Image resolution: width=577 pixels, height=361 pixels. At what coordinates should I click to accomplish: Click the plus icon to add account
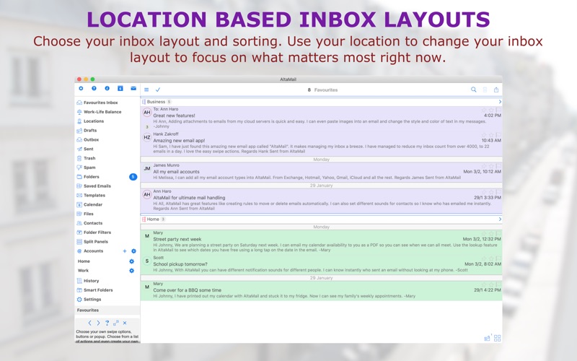coord(124,251)
